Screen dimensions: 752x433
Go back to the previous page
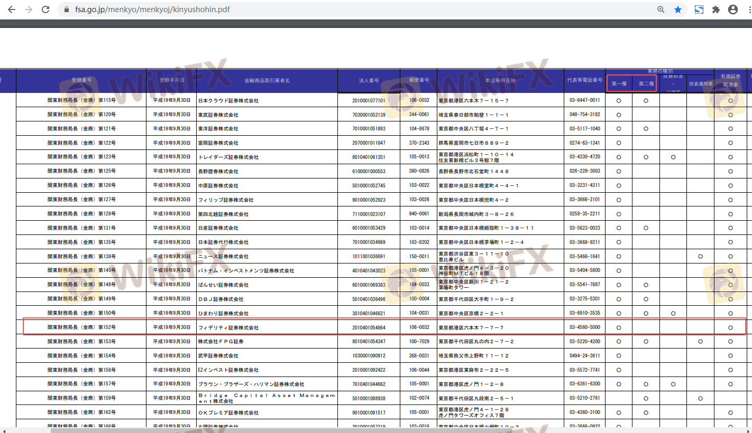pos(11,10)
